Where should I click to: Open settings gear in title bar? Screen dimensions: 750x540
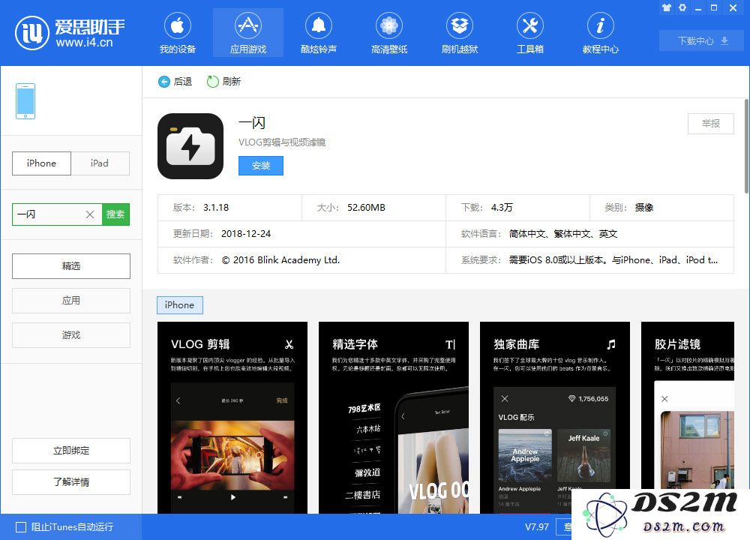click(x=682, y=7)
